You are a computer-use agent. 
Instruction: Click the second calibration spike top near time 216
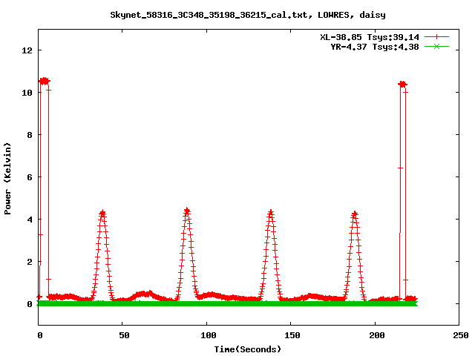[402, 85]
